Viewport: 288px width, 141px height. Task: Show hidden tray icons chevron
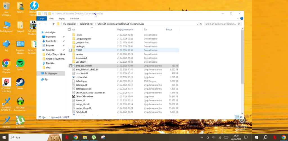[202, 137]
